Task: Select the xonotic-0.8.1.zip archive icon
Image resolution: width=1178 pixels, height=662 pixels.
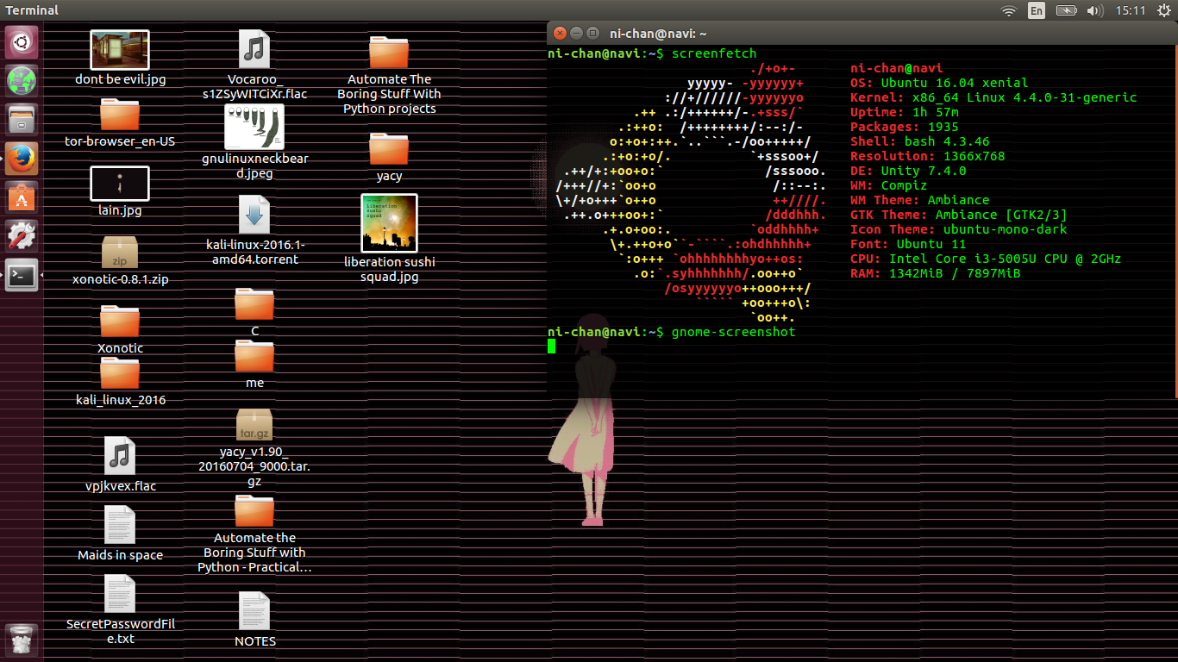Action: click(120, 253)
